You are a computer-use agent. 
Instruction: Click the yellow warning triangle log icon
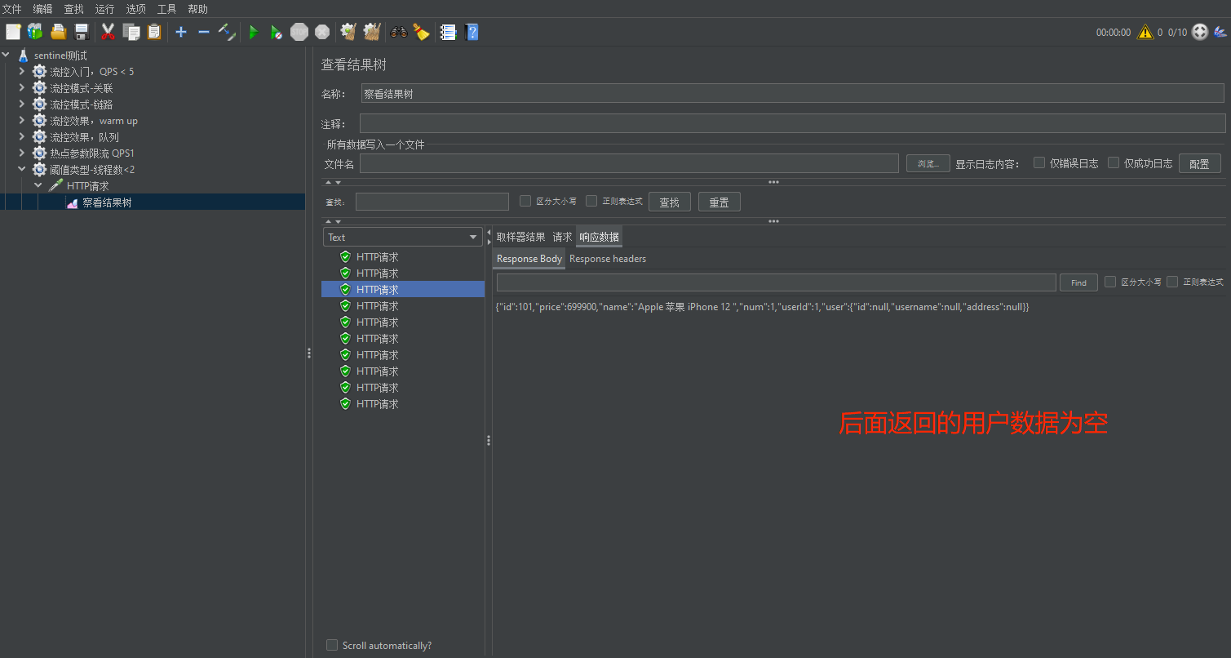click(x=1145, y=32)
